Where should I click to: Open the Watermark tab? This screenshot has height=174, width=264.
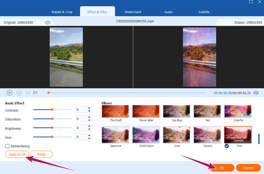pos(133,12)
